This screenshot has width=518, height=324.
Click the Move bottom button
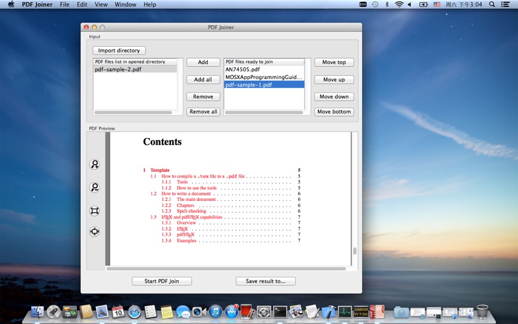(x=334, y=111)
